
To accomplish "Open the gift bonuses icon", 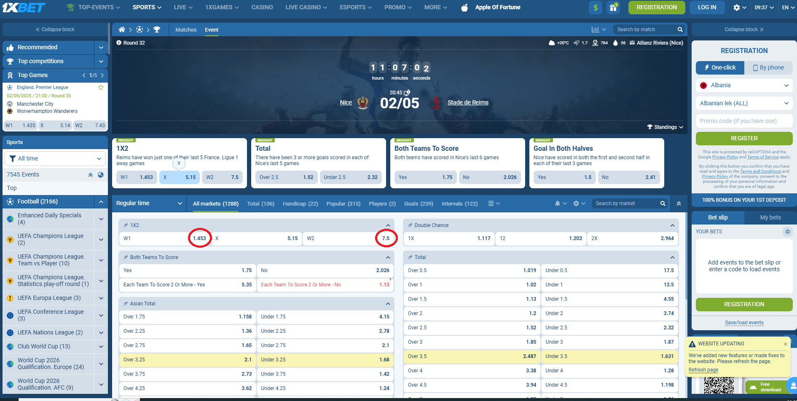I will (613, 8).
